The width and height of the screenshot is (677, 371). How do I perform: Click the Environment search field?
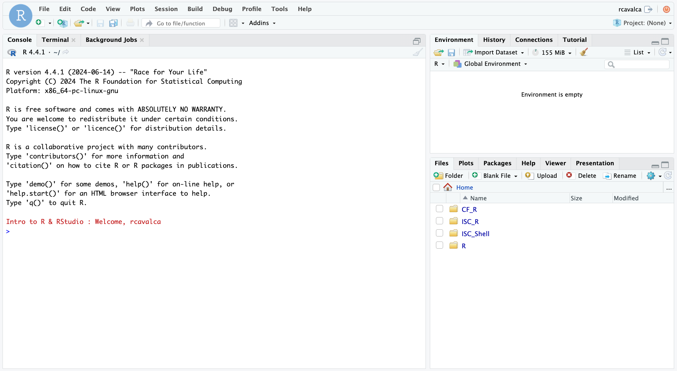tap(637, 64)
